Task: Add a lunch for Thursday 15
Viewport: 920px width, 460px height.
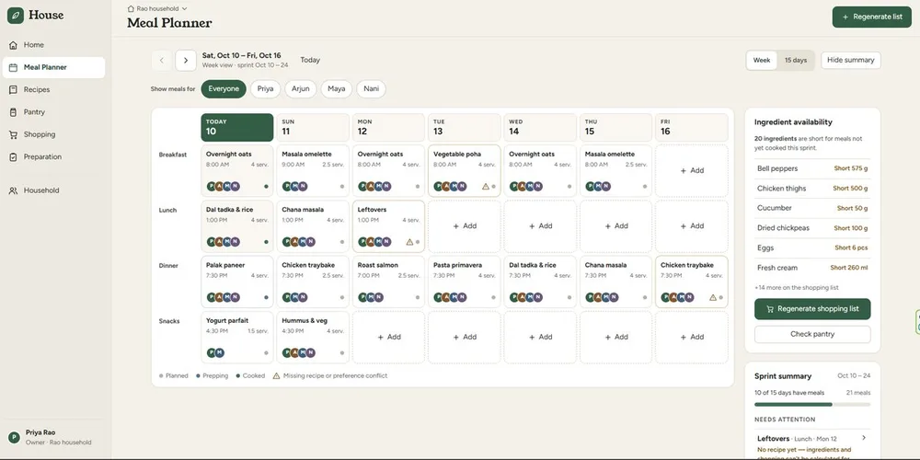Action: coord(616,226)
